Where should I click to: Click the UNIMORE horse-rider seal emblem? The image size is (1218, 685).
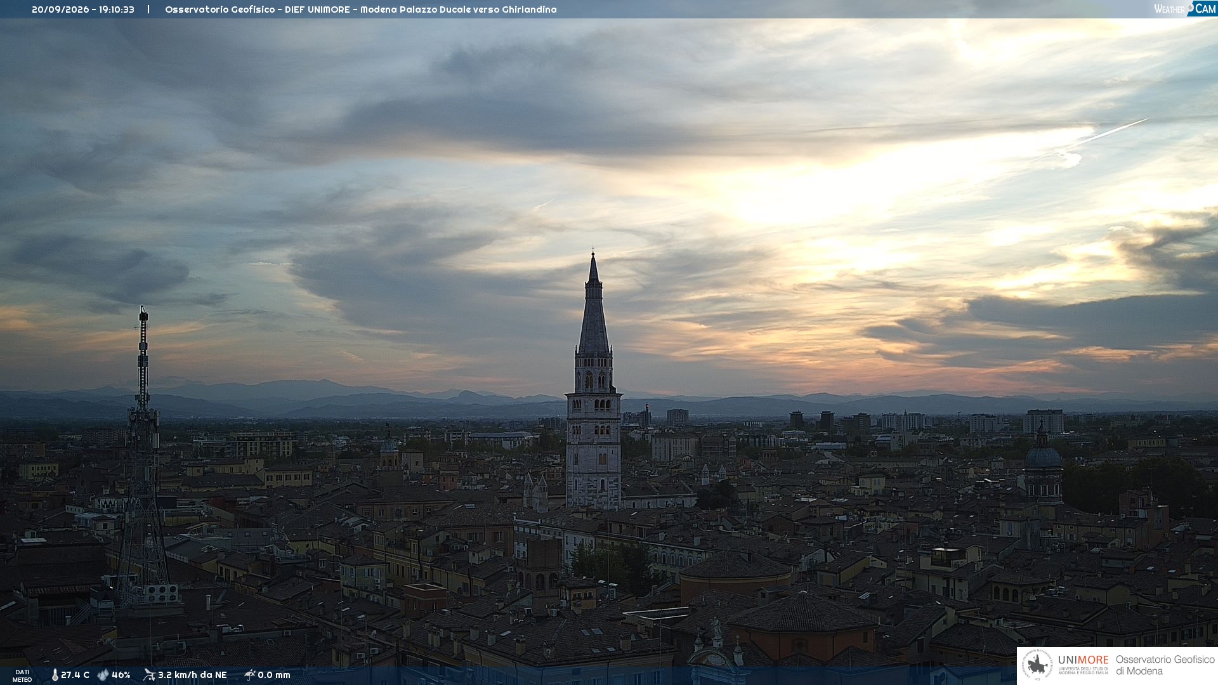point(1037,665)
